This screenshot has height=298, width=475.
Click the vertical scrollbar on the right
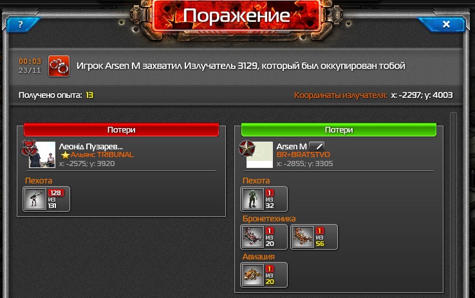coord(453,205)
